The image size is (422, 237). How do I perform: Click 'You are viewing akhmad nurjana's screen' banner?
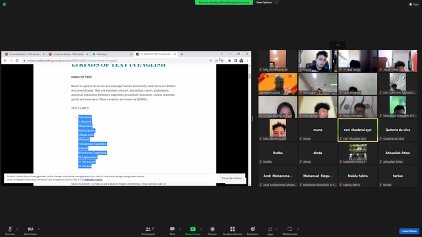coord(224,3)
